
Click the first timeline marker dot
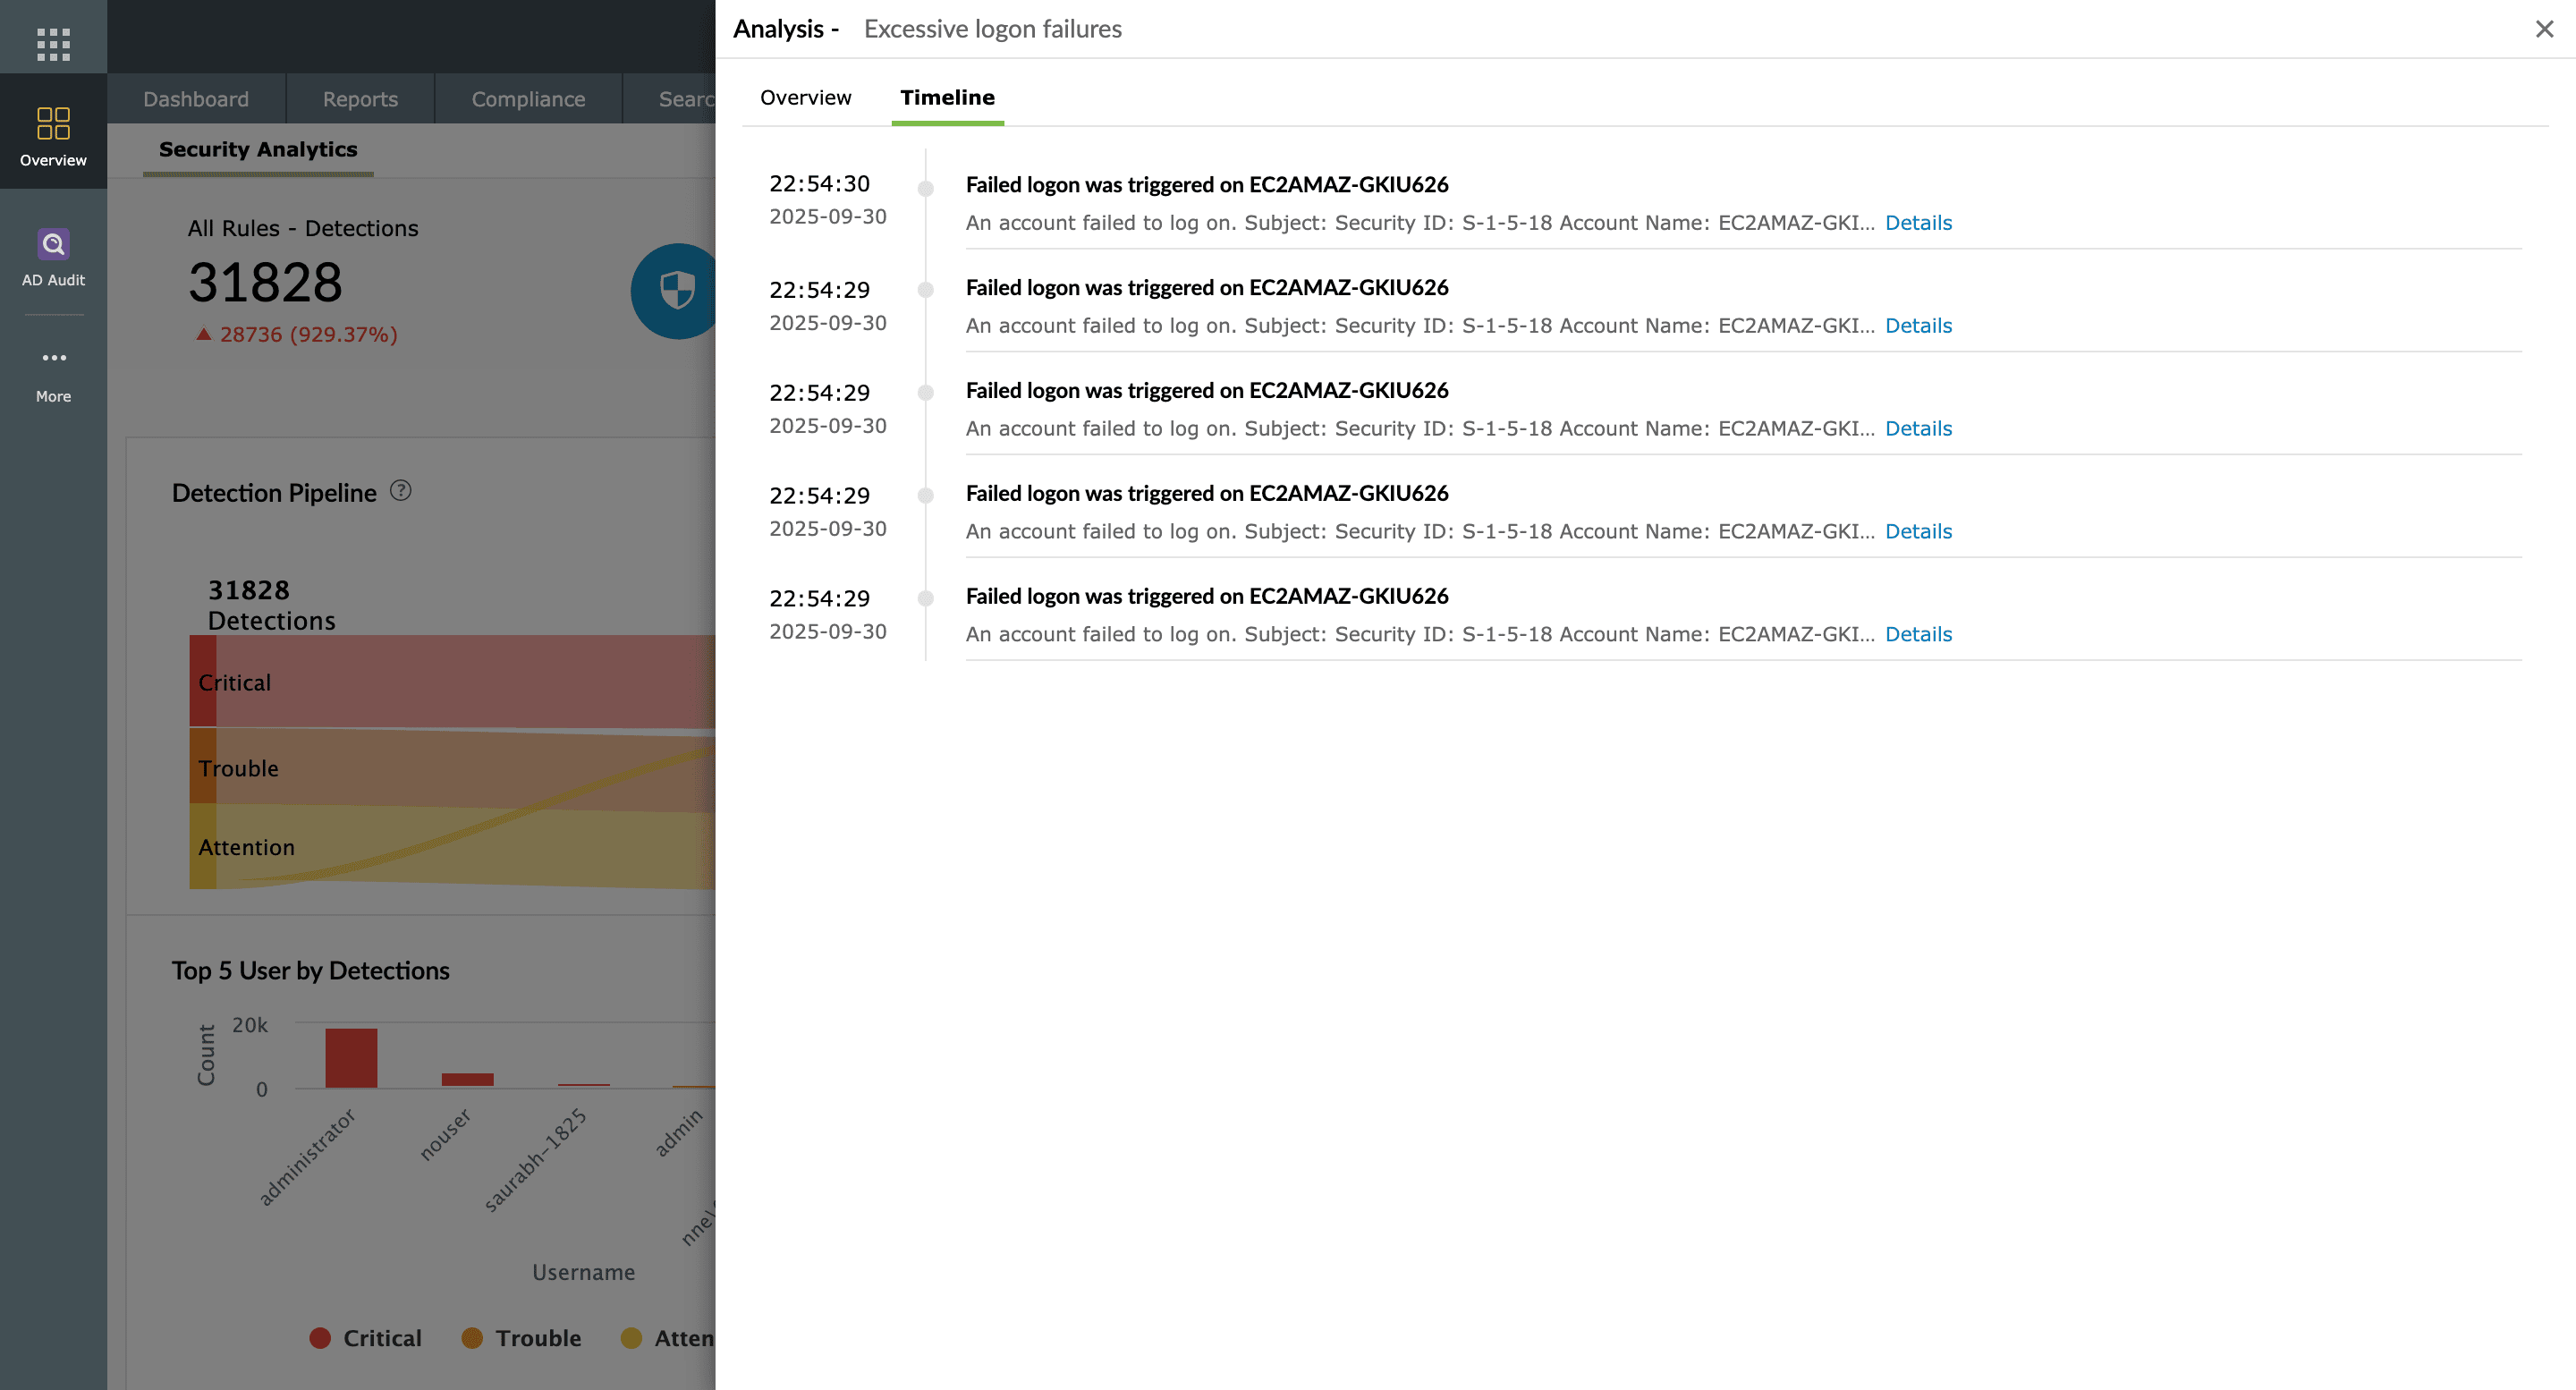pos(925,188)
